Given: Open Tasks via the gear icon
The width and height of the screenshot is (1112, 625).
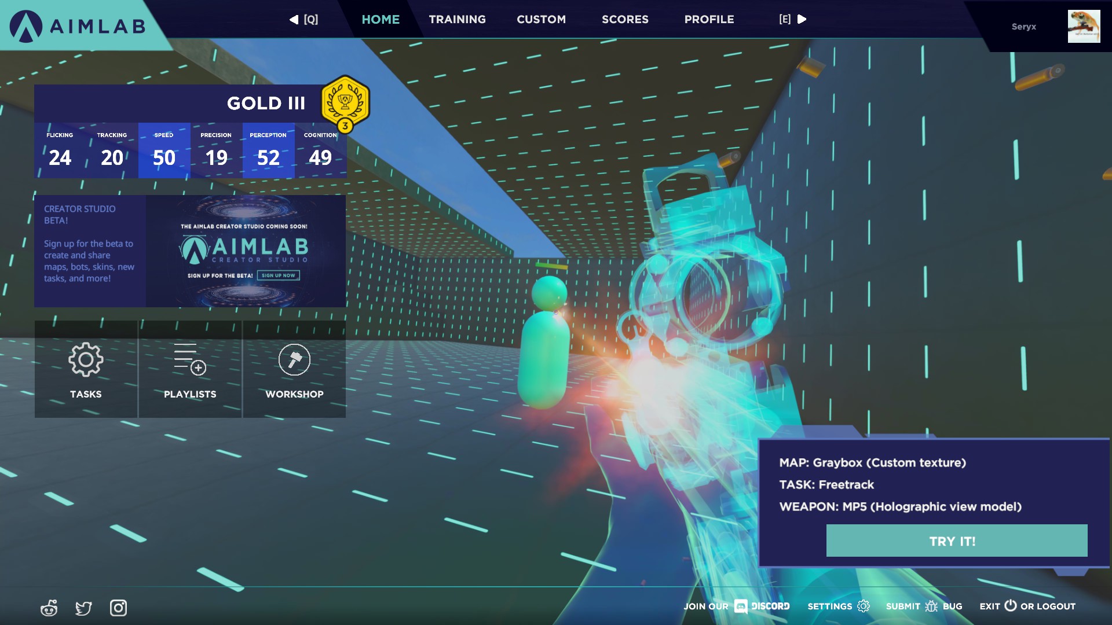Looking at the screenshot, I should click(86, 359).
